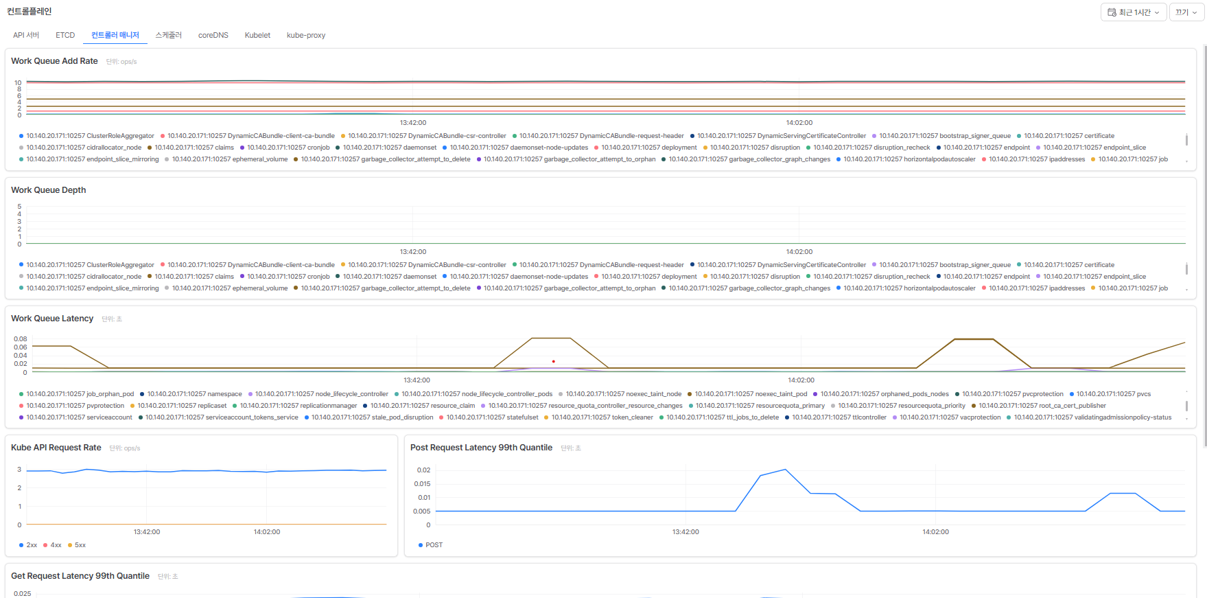Switch to the API 서버 tab
1207x598 pixels.
pyautogui.click(x=26, y=35)
